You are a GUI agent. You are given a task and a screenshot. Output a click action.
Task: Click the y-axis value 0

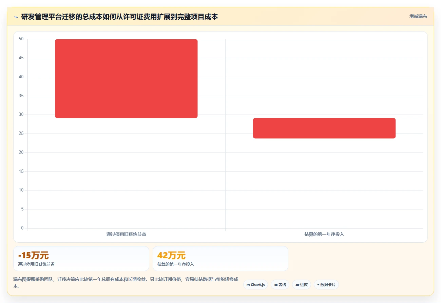click(x=22, y=228)
